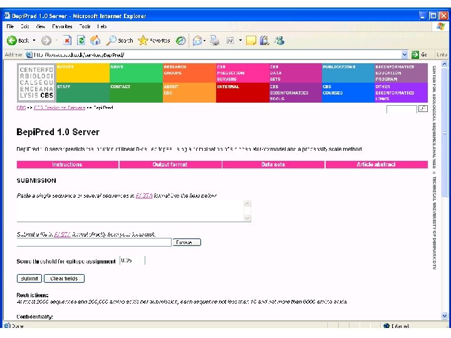Click the green Go arrow button
451x338 pixels.
click(x=415, y=54)
